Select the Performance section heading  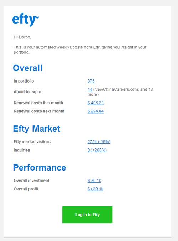click(40, 168)
